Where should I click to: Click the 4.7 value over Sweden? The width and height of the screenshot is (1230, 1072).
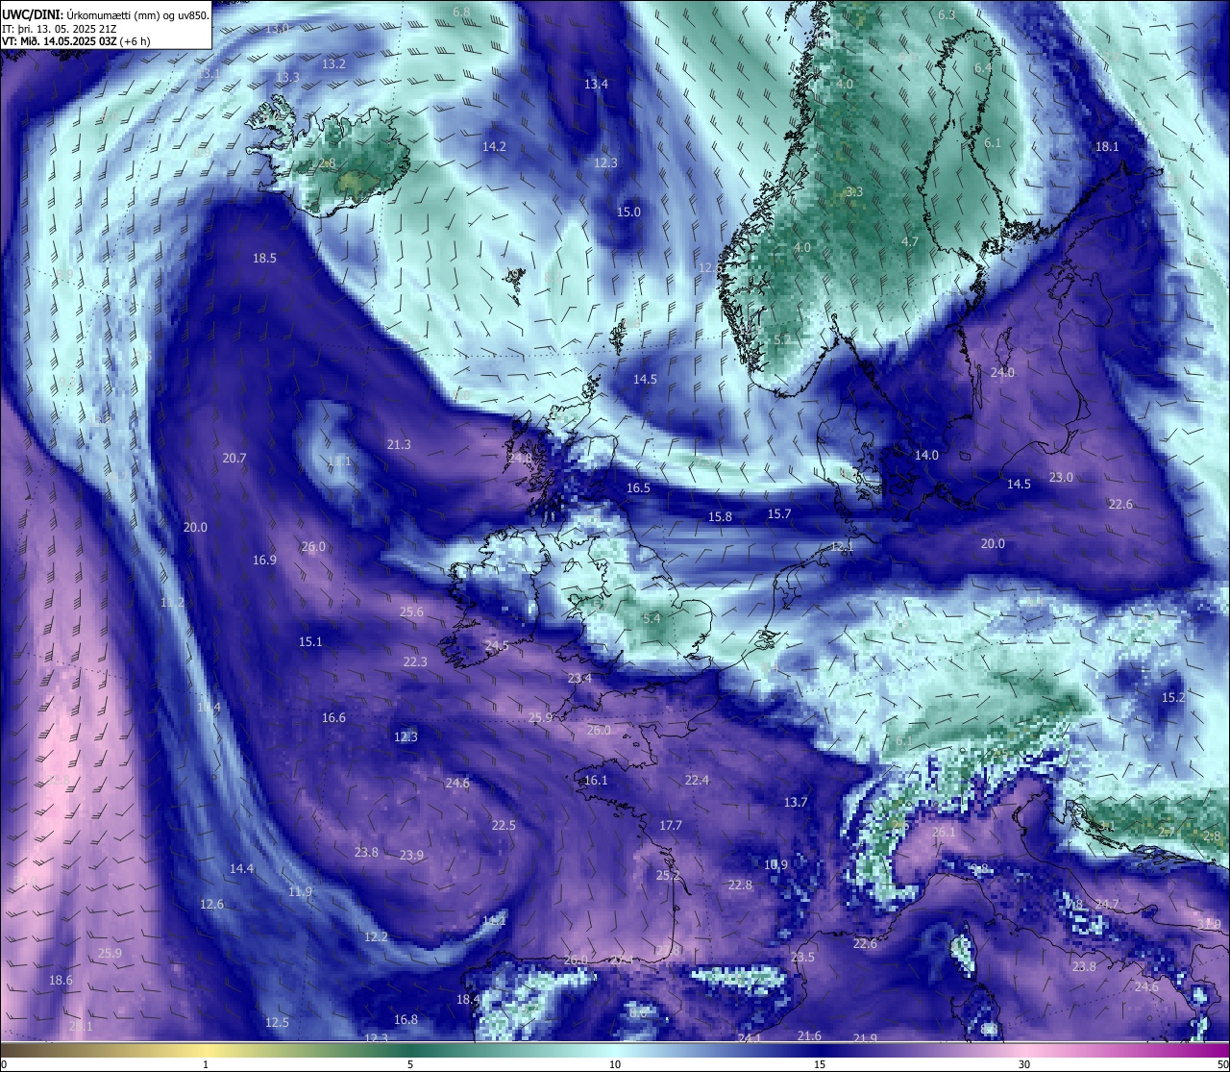coord(911,242)
